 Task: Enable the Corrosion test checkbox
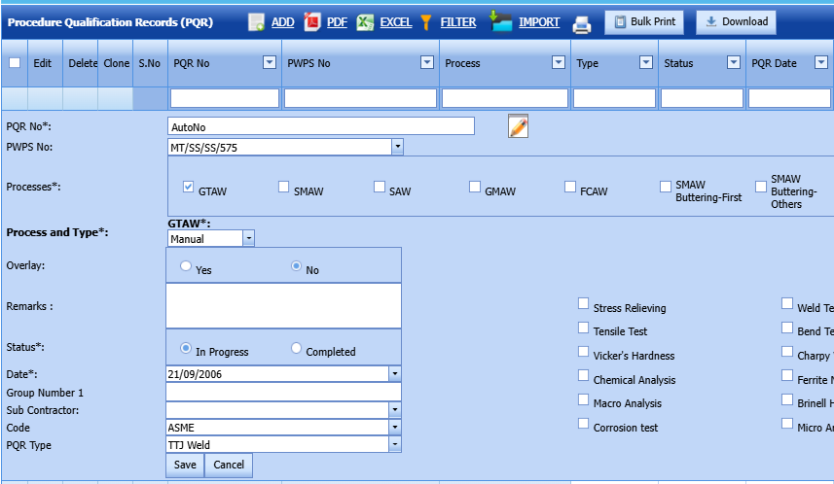[584, 423]
